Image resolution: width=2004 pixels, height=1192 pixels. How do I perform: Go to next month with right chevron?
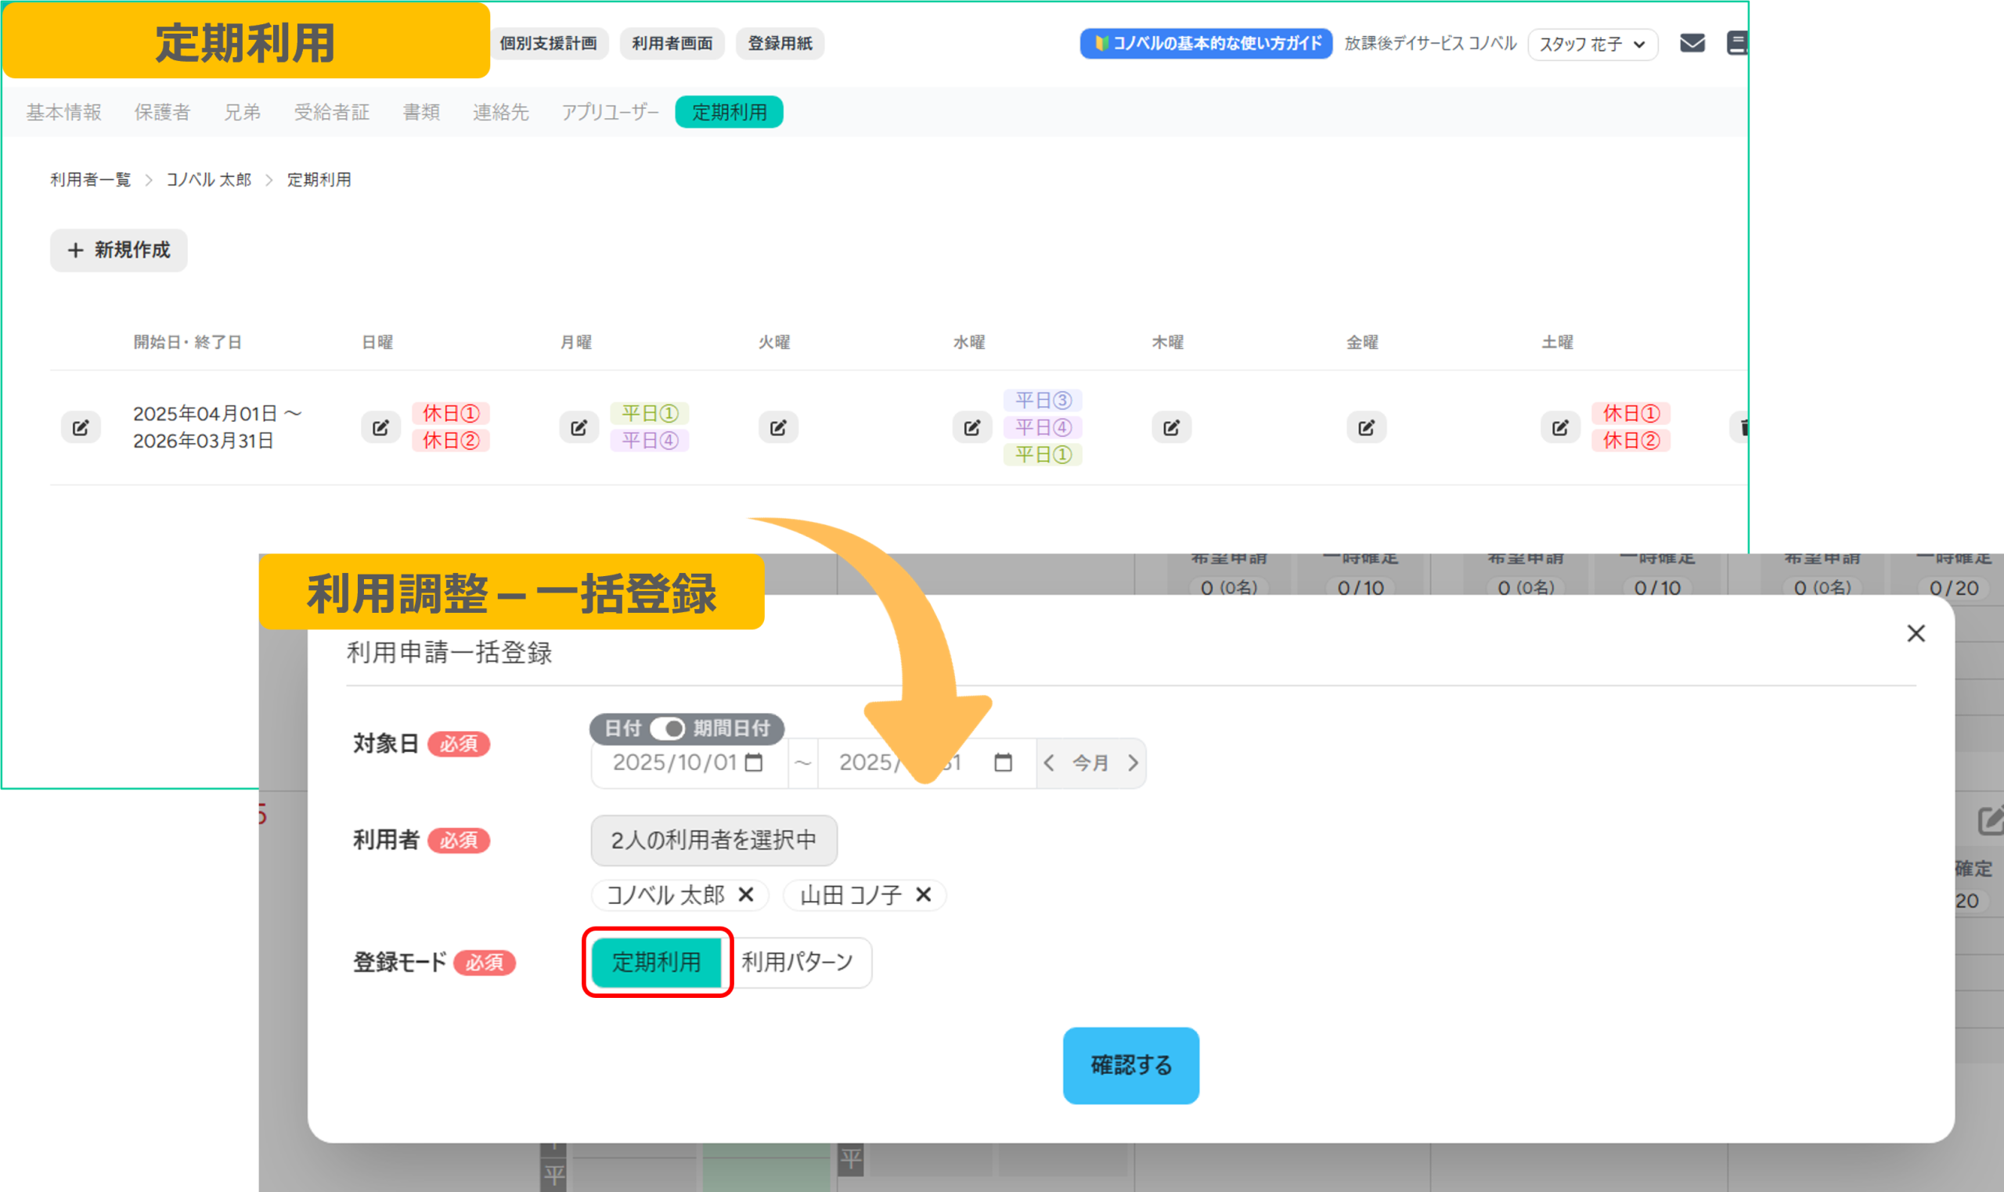point(1133,762)
